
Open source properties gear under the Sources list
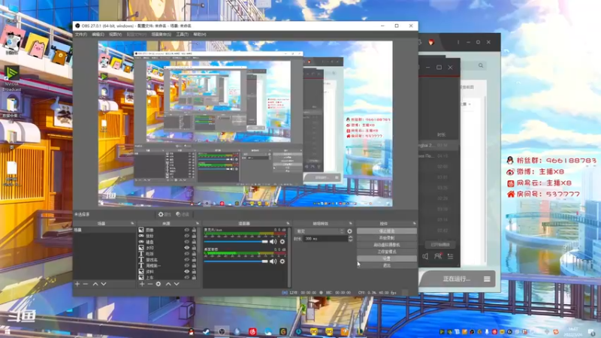tap(159, 284)
